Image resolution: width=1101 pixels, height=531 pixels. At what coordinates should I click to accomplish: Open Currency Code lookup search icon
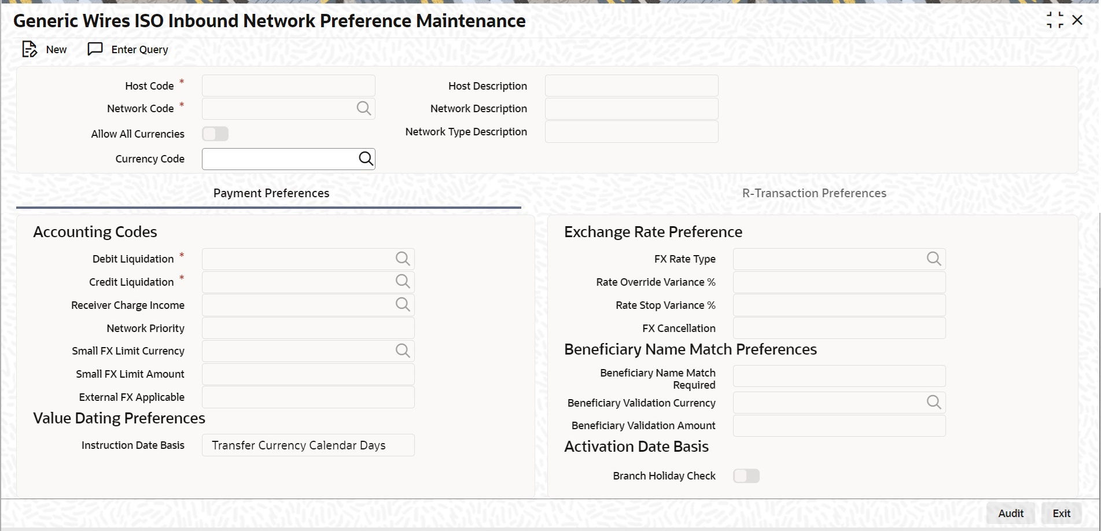point(366,159)
